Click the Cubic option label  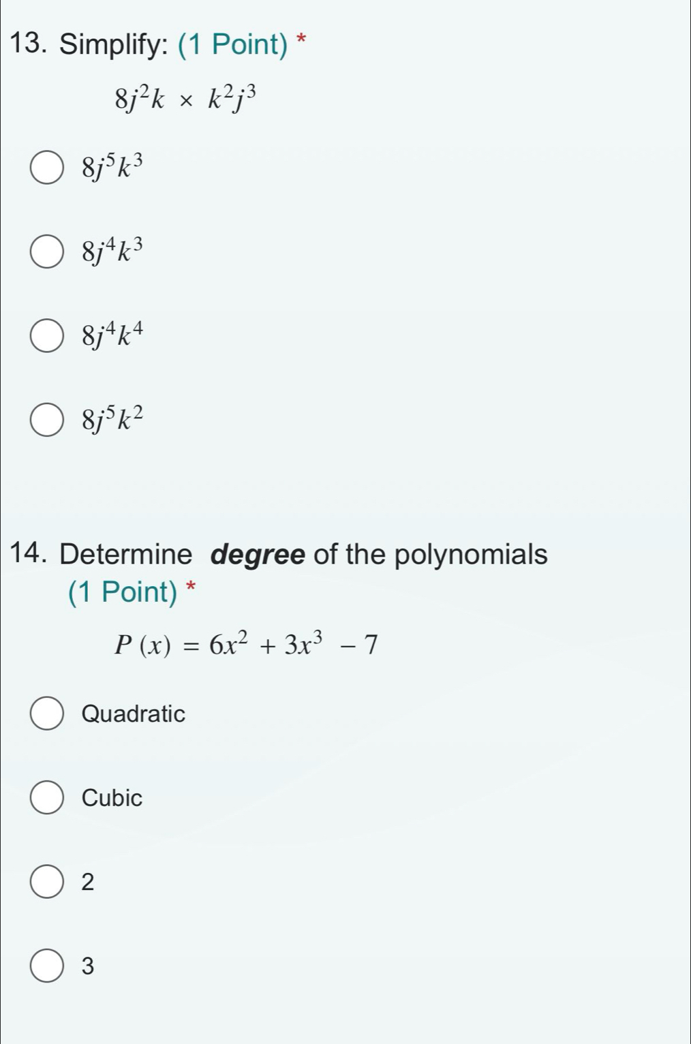pos(112,798)
